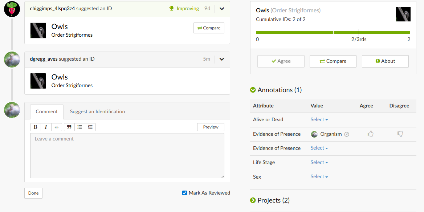Click thumbs down for Organism annotation
The height and width of the screenshot is (212, 424).
(x=400, y=134)
